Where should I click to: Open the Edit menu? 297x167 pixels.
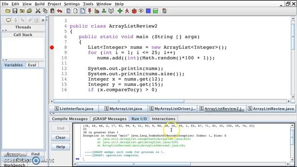coord(15,4)
